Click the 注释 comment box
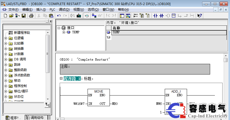Image resolution: width=230 pixels, height=120 pixels. click(x=135, y=69)
